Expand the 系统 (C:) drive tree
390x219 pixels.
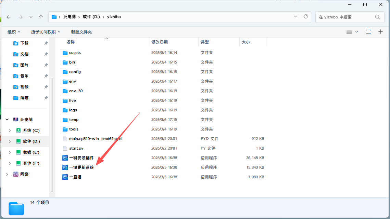(10, 131)
